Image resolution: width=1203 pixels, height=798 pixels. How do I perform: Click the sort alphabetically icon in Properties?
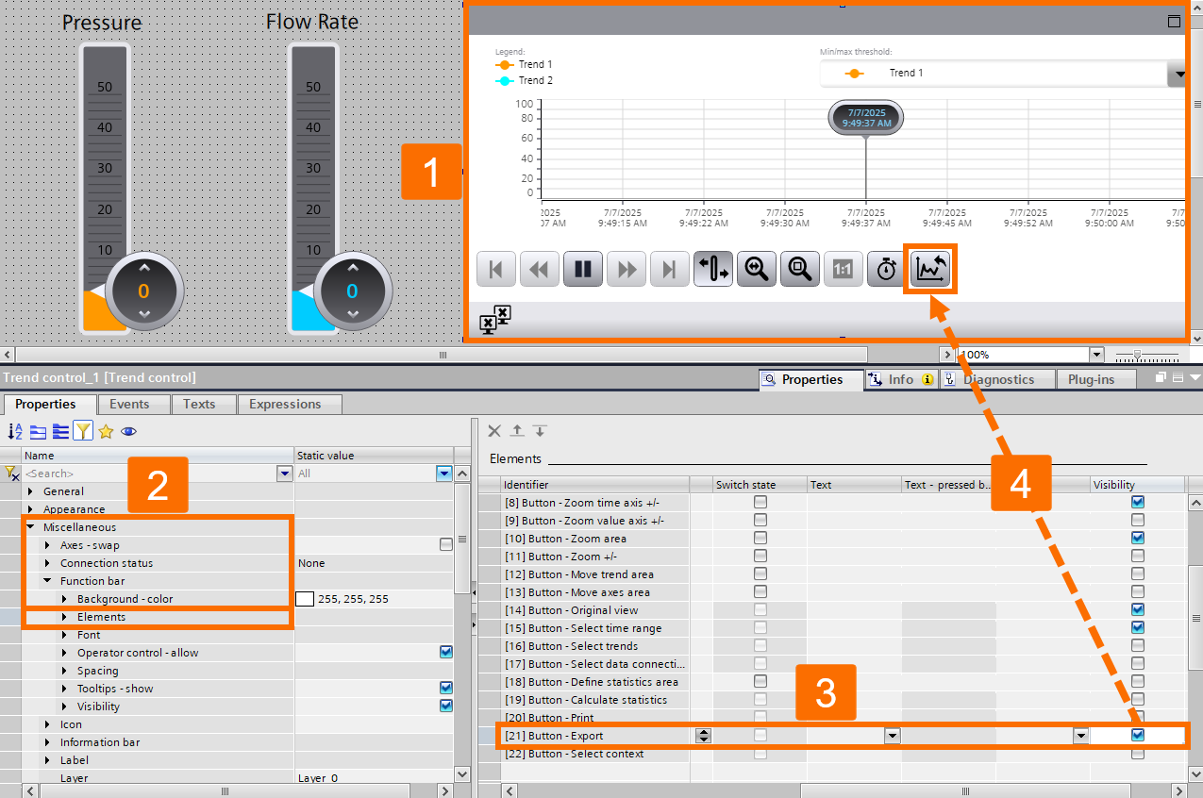click(14, 431)
